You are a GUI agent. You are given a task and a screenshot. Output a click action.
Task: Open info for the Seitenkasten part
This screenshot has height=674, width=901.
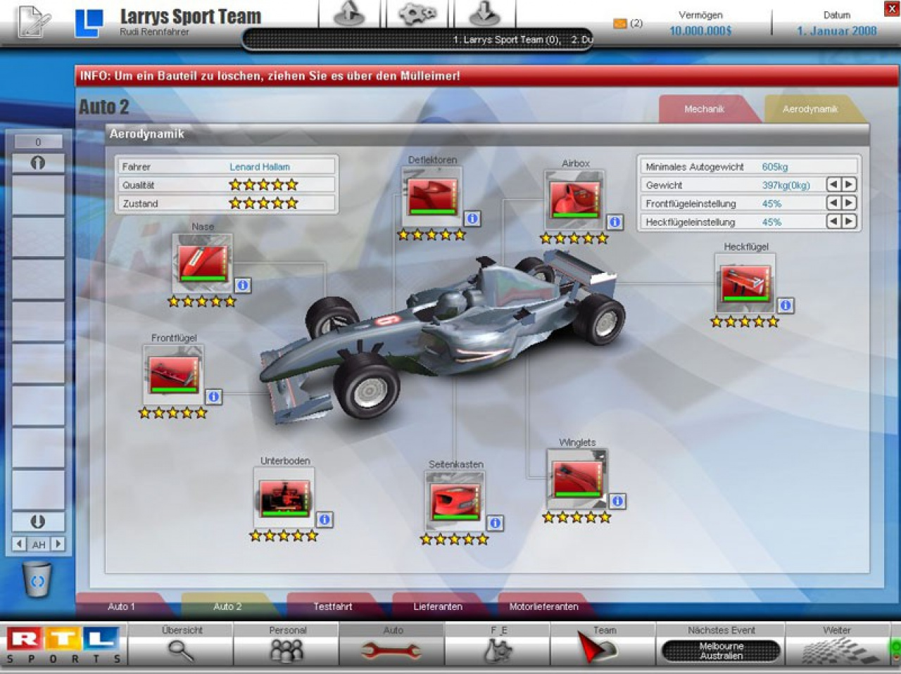[x=495, y=523]
